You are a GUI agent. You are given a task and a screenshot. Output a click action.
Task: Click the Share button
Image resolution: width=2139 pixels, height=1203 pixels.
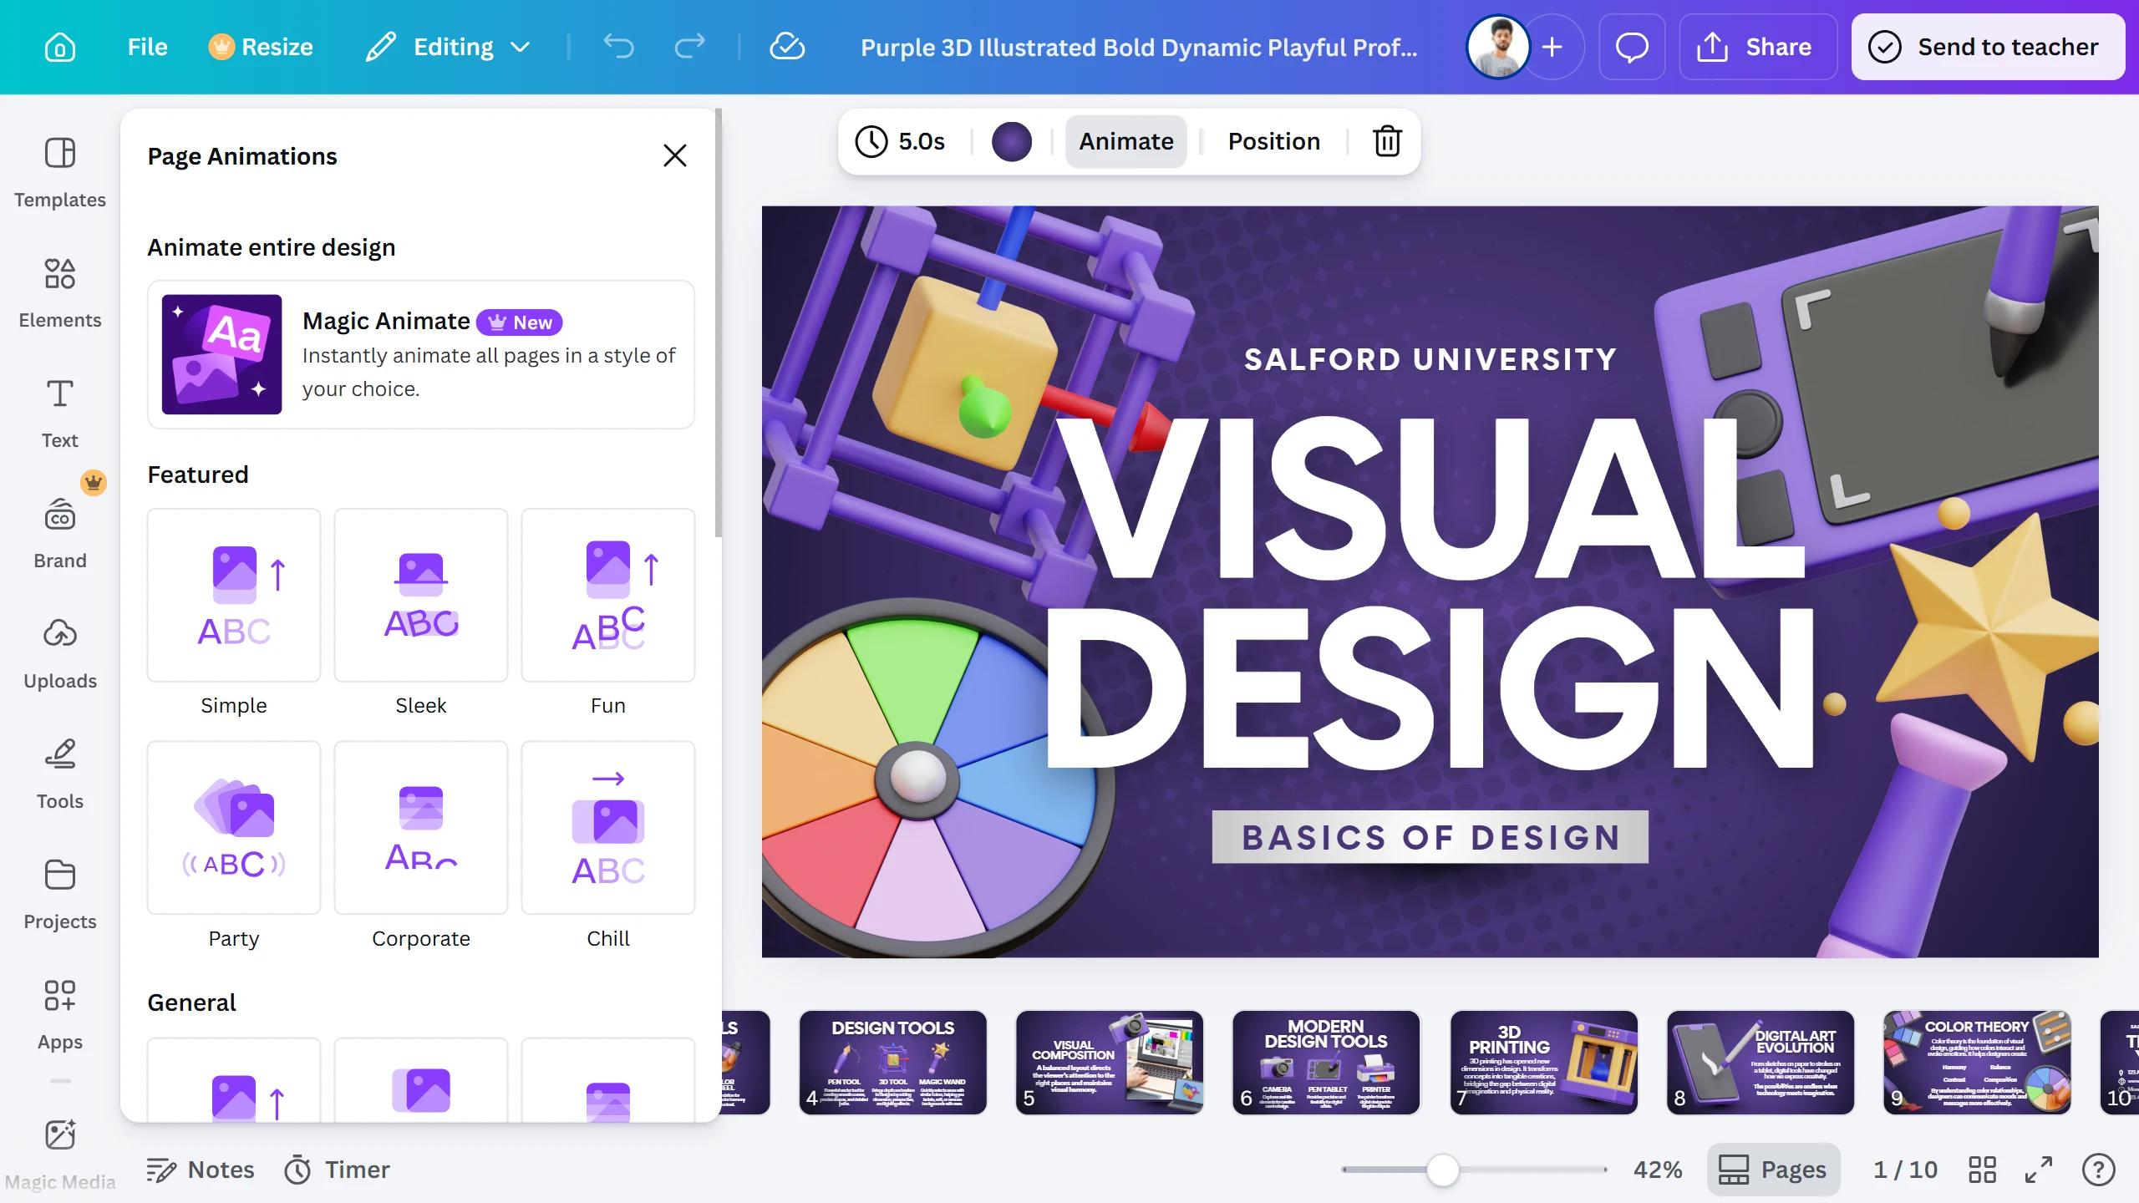pyautogui.click(x=1757, y=47)
